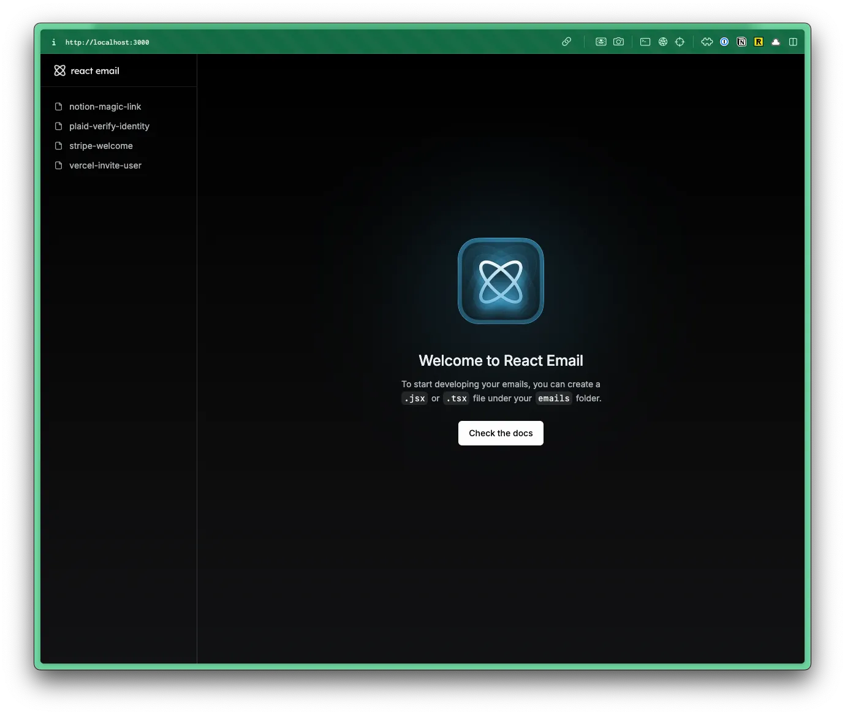Click the image download icon in toolbar
This screenshot has width=845, height=715.
601,42
